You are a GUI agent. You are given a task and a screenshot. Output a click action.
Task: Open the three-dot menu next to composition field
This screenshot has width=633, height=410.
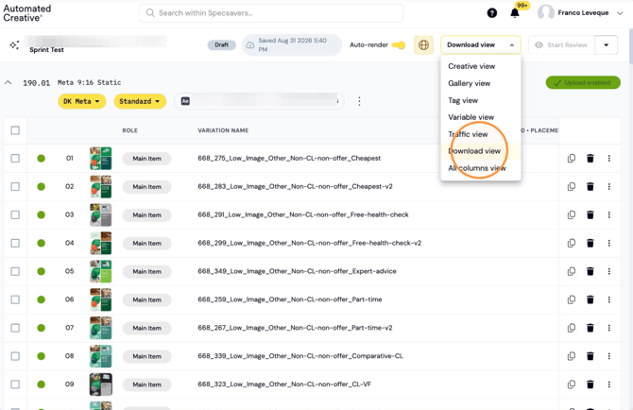359,101
